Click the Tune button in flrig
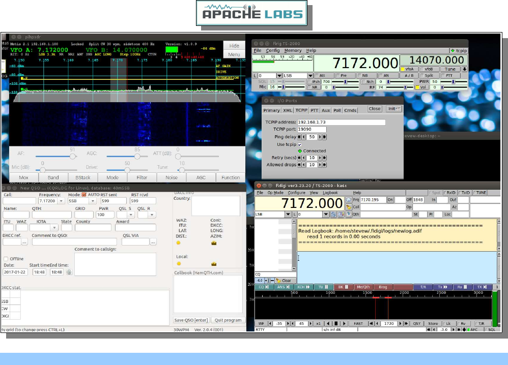508x365 pixels. tap(450, 69)
